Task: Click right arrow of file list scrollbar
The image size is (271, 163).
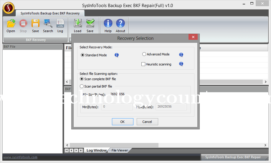Action: (265, 82)
